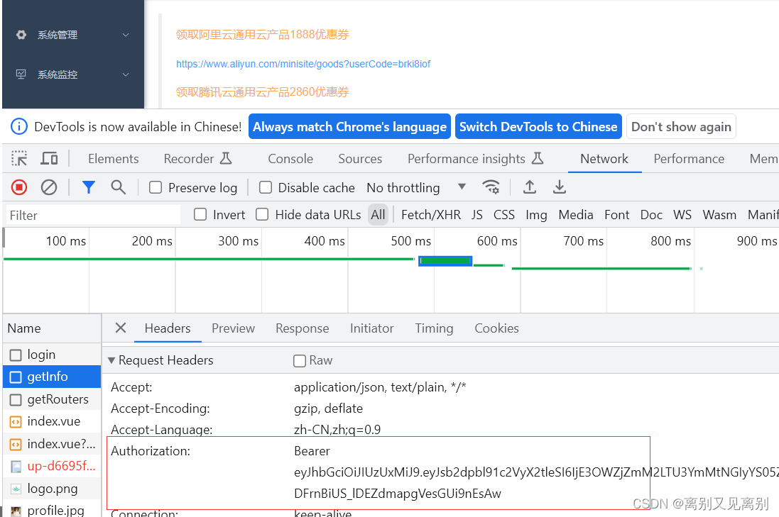This screenshot has width=779, height=517.
Task: Switch to the Performance tab
Action: point(689,159)
